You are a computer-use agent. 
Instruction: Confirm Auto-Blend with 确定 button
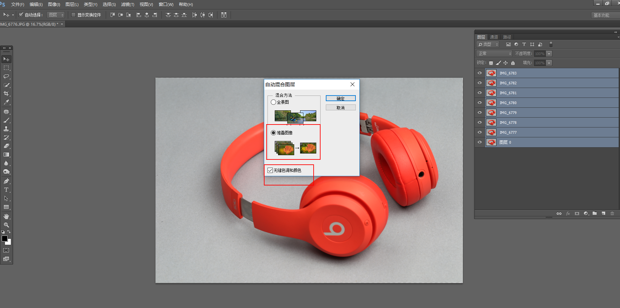click(341, 98)
